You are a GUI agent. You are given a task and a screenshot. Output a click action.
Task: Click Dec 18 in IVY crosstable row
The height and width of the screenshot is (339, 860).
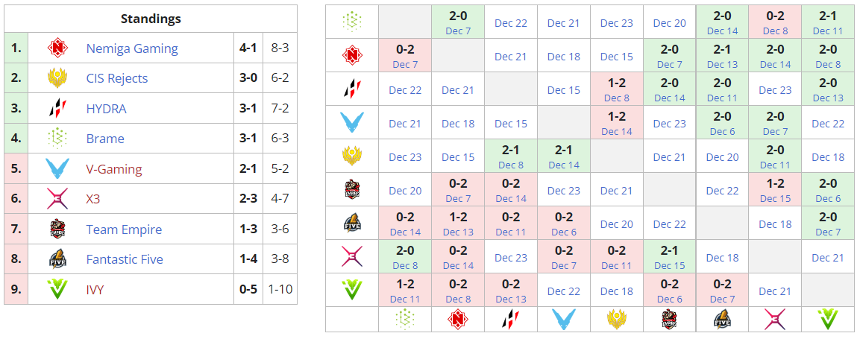click(x=617, y=291)
